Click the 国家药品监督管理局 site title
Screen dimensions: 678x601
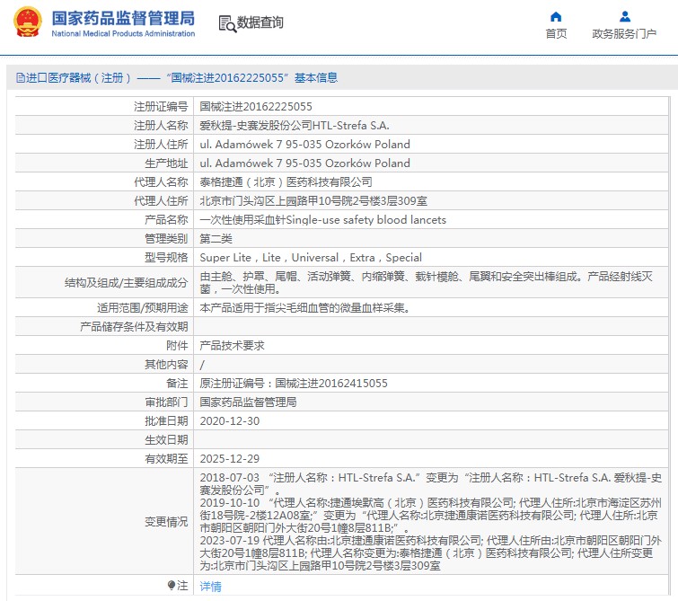tap(122, 18)
